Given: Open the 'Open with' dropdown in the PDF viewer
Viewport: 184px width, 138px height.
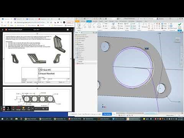Looking at the screenshot, I should [36, 30].
